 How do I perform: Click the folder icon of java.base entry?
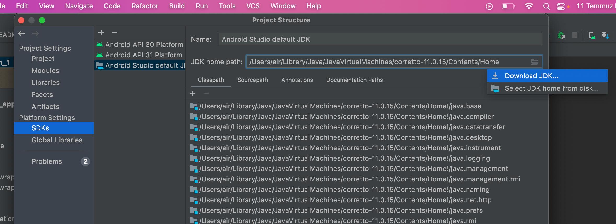[194, 106]
